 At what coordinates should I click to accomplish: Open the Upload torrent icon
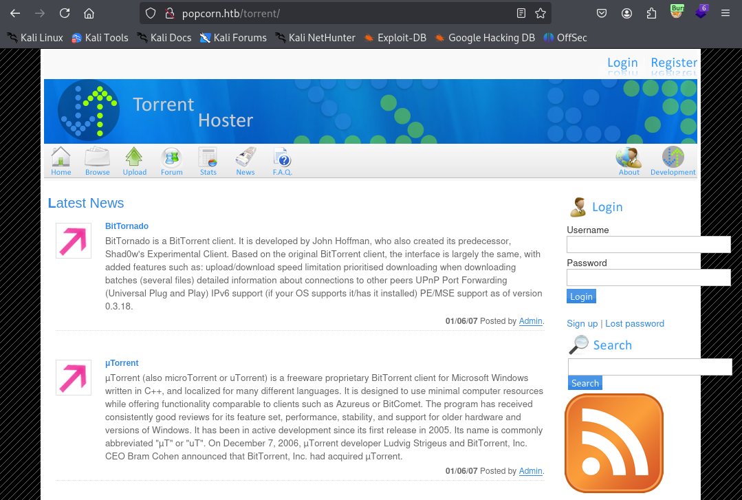click(134, 162)
